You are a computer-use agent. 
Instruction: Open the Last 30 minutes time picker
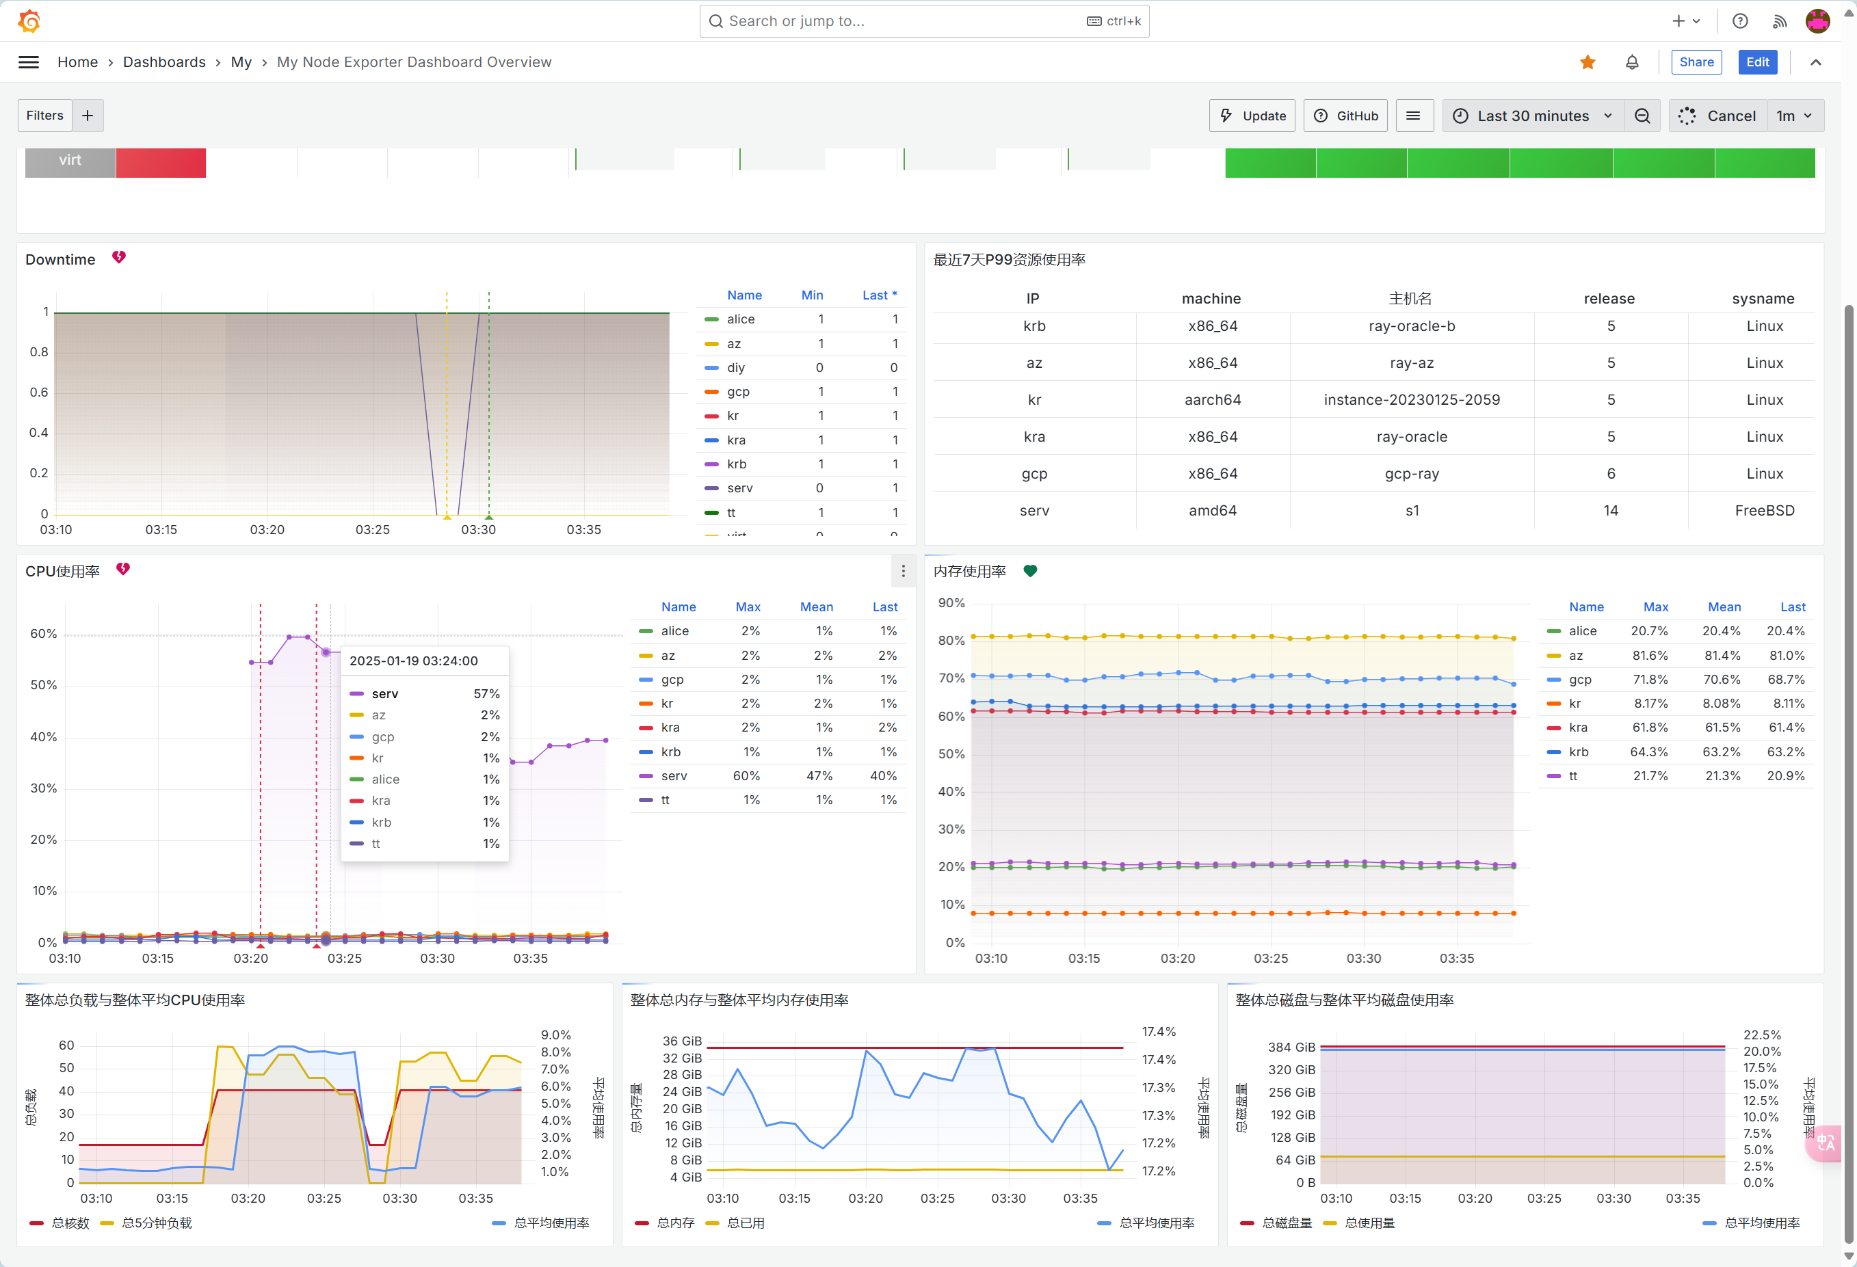tap(1532, 116)
